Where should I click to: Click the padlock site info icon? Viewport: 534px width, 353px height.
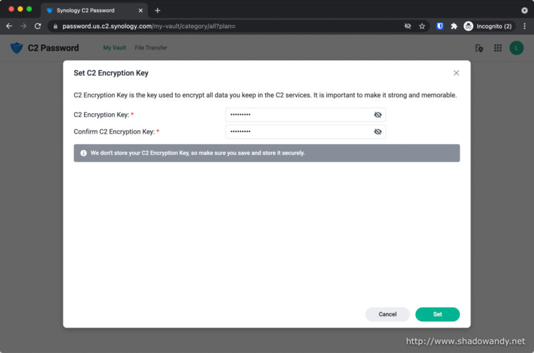pyautogui.click(x=55, y=26)
